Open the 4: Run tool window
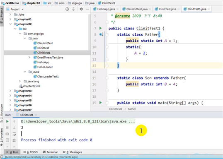 [x=12, y=152]
